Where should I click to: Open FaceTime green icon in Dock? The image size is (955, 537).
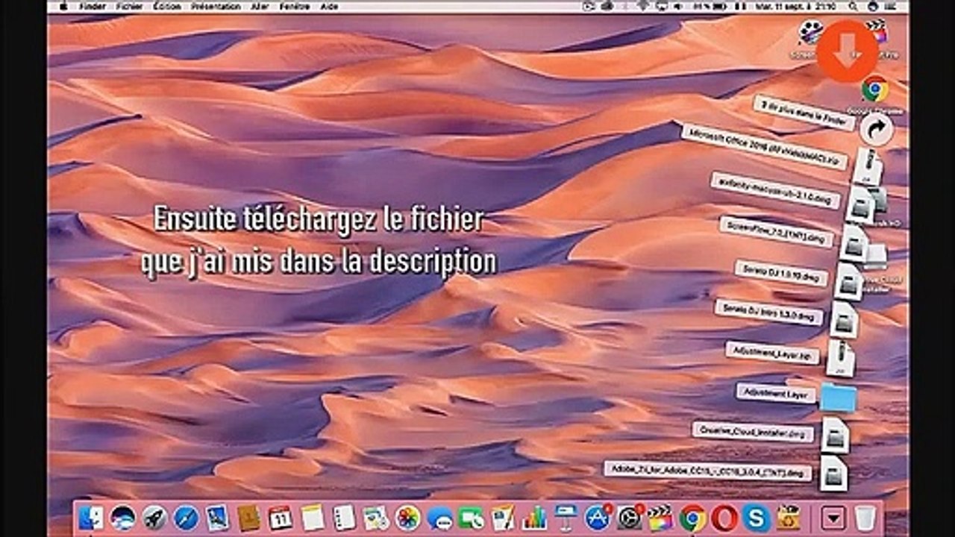pyautogui.click(x=471, y=518)
